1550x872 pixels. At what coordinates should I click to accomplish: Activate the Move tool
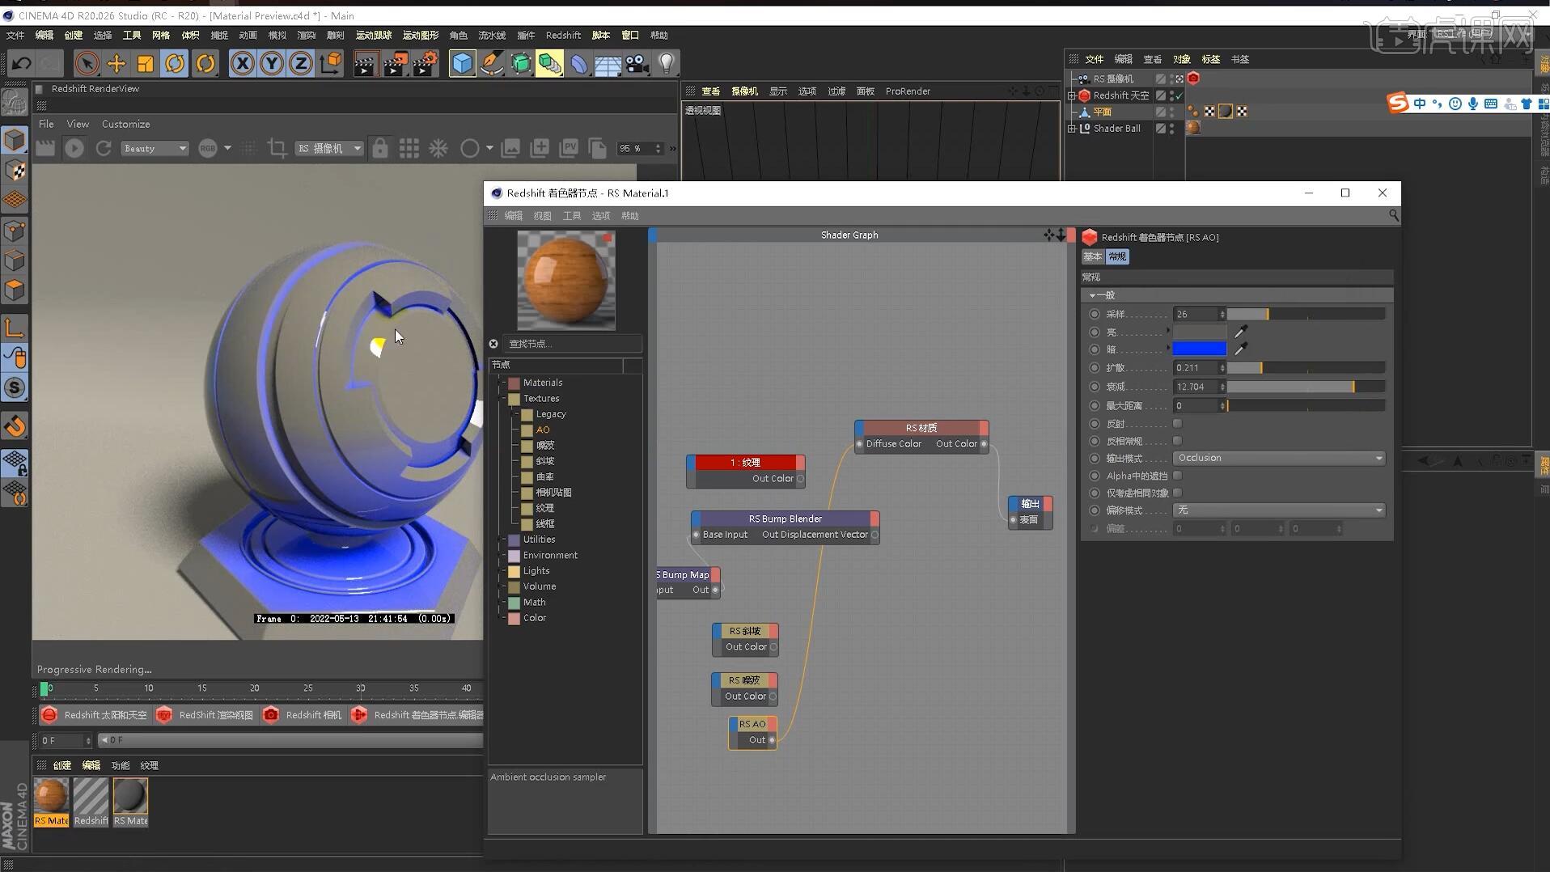tap(116, 63)
